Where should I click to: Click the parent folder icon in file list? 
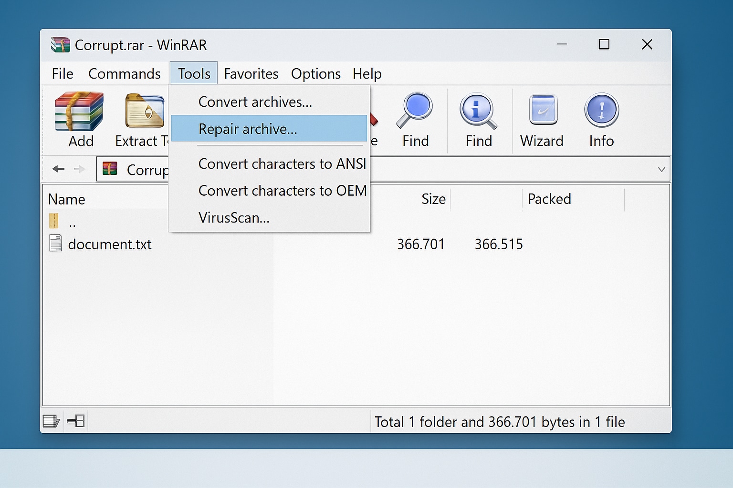(54, 221)
